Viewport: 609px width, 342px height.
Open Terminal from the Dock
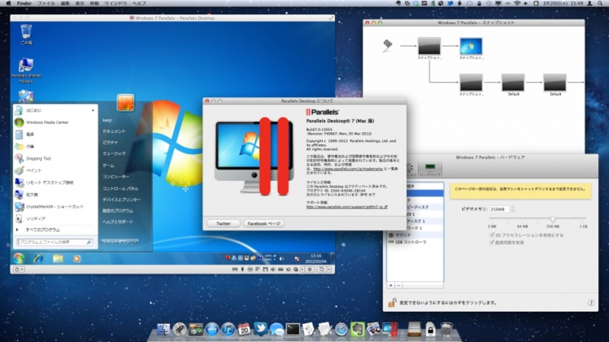click(293, 329)
